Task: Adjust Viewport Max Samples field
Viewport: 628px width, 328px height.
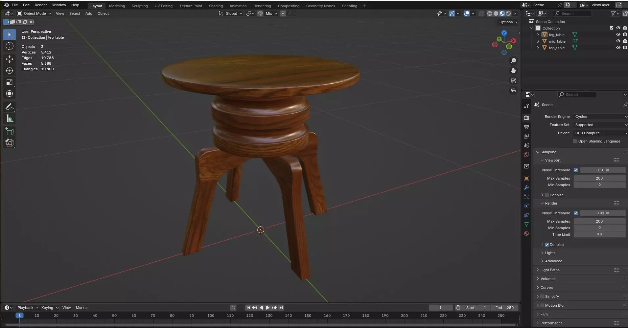Action: [599, 178]
